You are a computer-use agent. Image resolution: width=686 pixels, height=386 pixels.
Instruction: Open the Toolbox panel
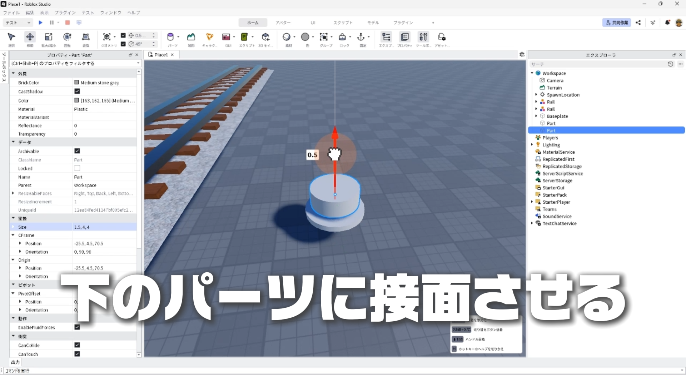tap(423, 37)
